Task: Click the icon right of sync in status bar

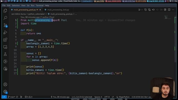Action: [21, 97]
